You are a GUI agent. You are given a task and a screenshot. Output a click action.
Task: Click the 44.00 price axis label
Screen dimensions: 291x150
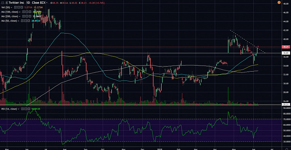[286, 21]
